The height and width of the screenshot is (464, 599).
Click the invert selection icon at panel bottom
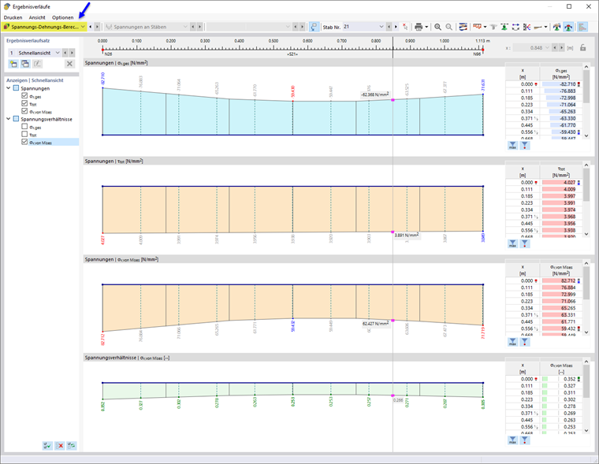pos(72,445)
